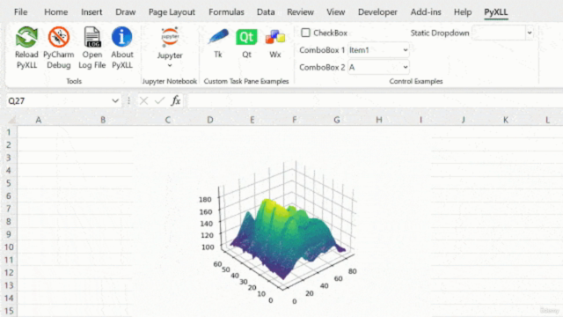
Task: Switch to the Insert tab
Action: 91,11
